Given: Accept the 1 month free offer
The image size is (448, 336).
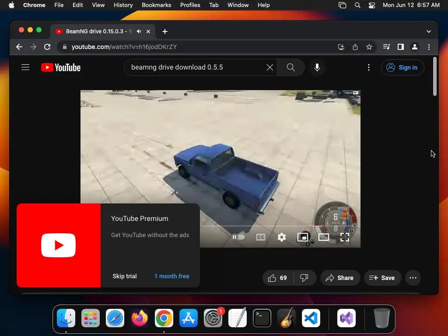Looking at the screenshot, I should click(171, 276).
